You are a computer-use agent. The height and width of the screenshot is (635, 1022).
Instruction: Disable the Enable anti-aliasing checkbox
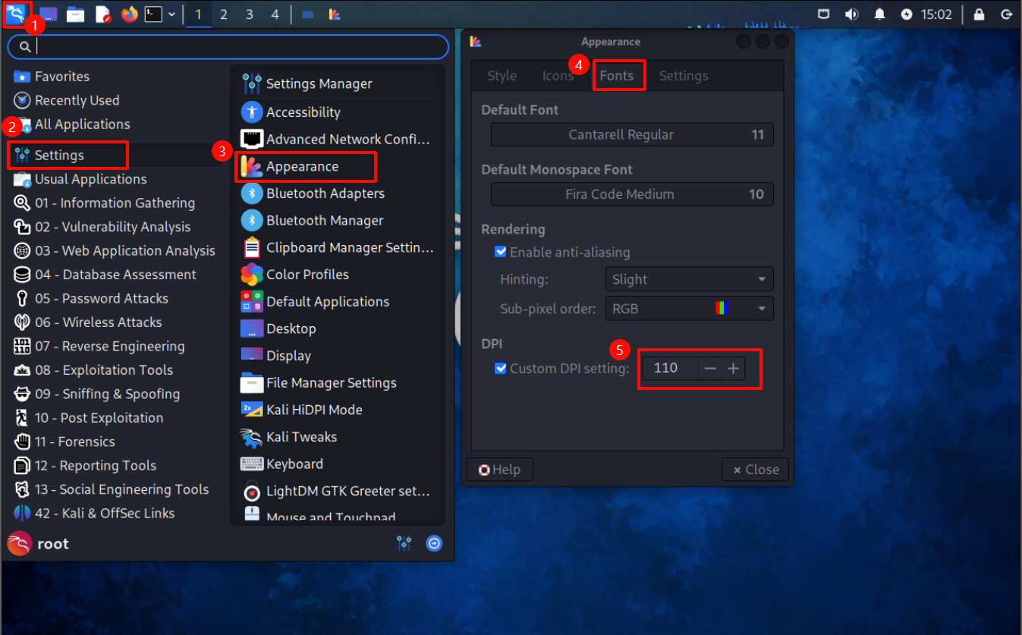501,252
